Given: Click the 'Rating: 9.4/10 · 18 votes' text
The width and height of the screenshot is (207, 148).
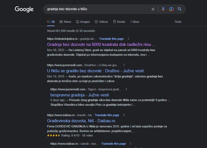Looking at the screenshot, I should click(x=77, y=135).
